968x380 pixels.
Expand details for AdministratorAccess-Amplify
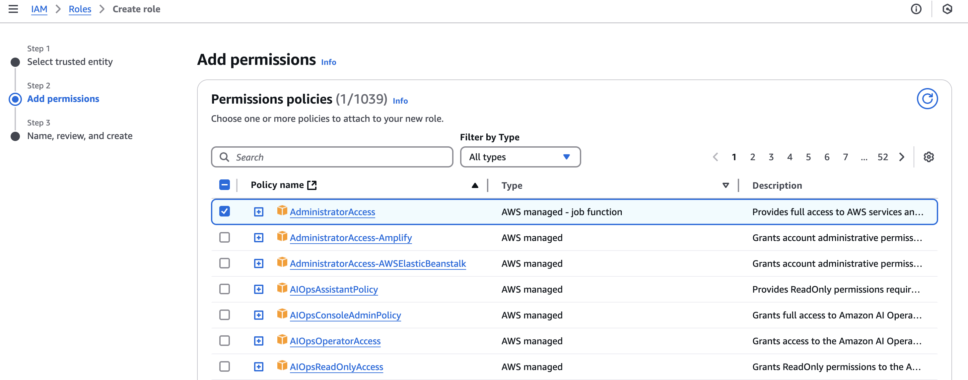click(259, 237)
